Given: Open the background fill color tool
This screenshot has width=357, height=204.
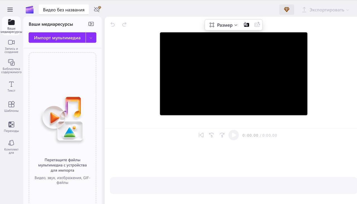Looking at the screenshot, I should [x=246, y=25].
